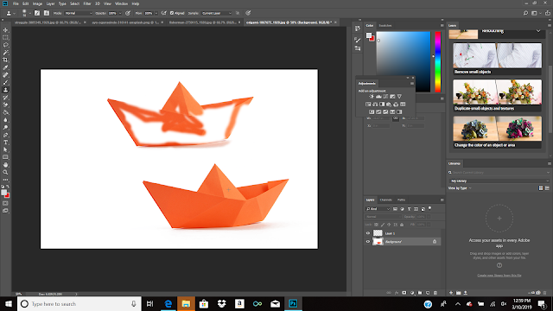Viewport: 553px width, 311px height.
Task: Toggle layer filtering on/off switch
Action: 430,208
